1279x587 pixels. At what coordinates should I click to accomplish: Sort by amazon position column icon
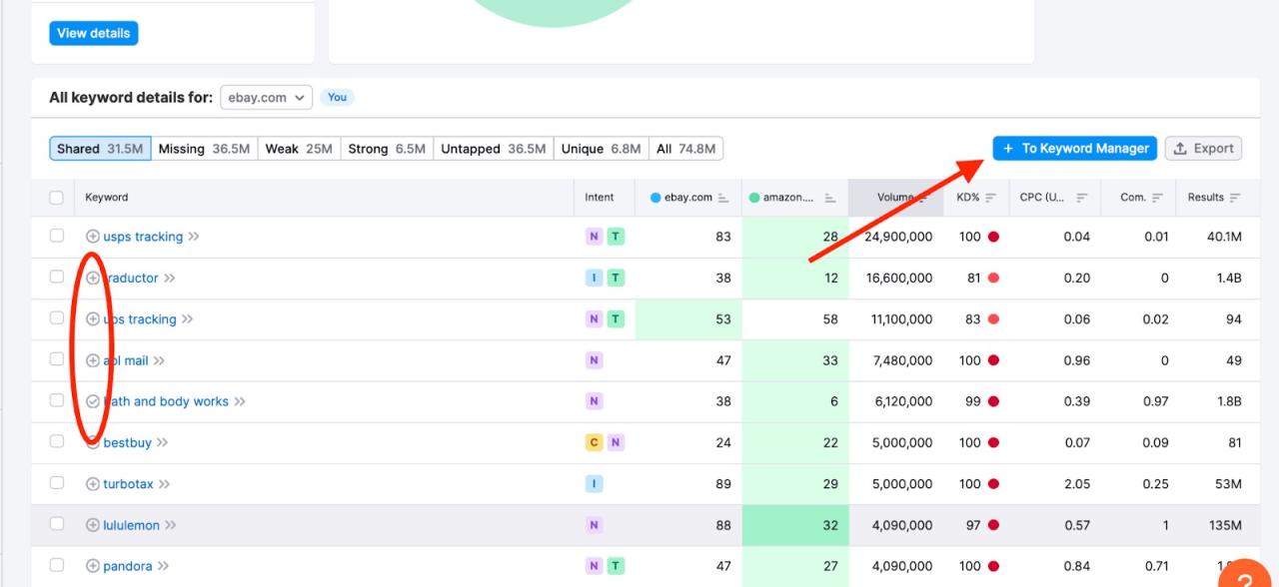(829, 198)
